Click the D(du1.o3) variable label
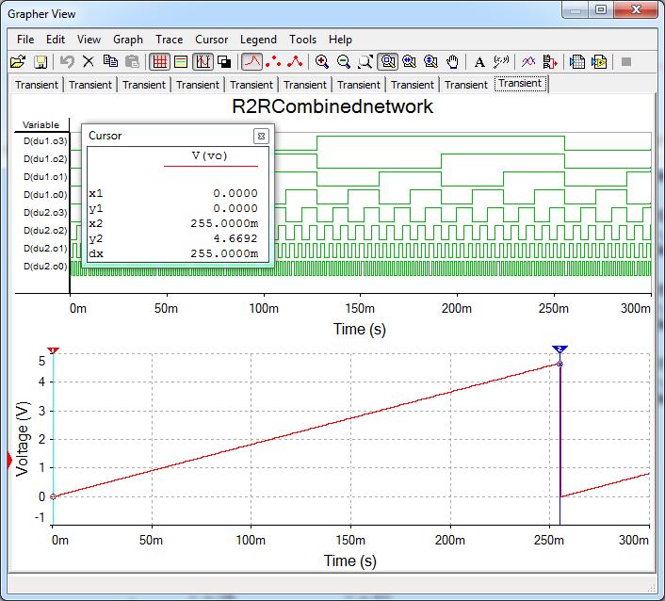 point(45,140)
